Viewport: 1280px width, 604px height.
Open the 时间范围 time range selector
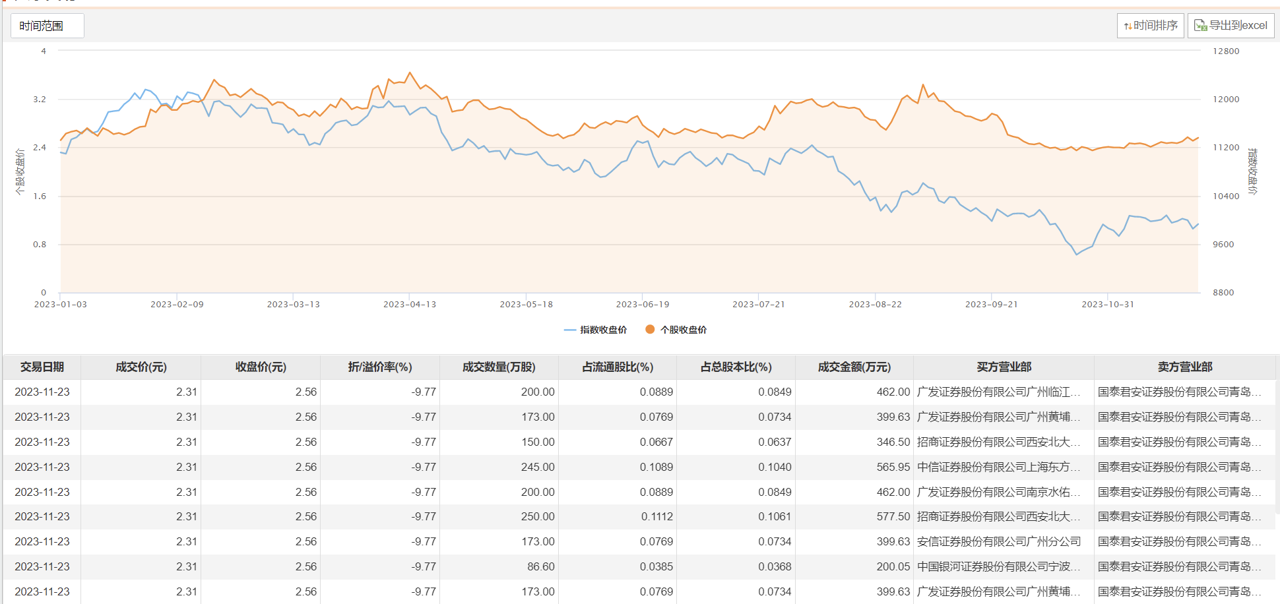click(x=47, y=26)
